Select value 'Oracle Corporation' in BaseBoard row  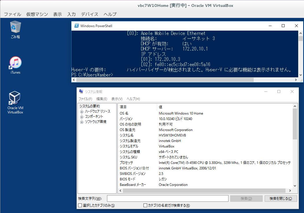173,185
